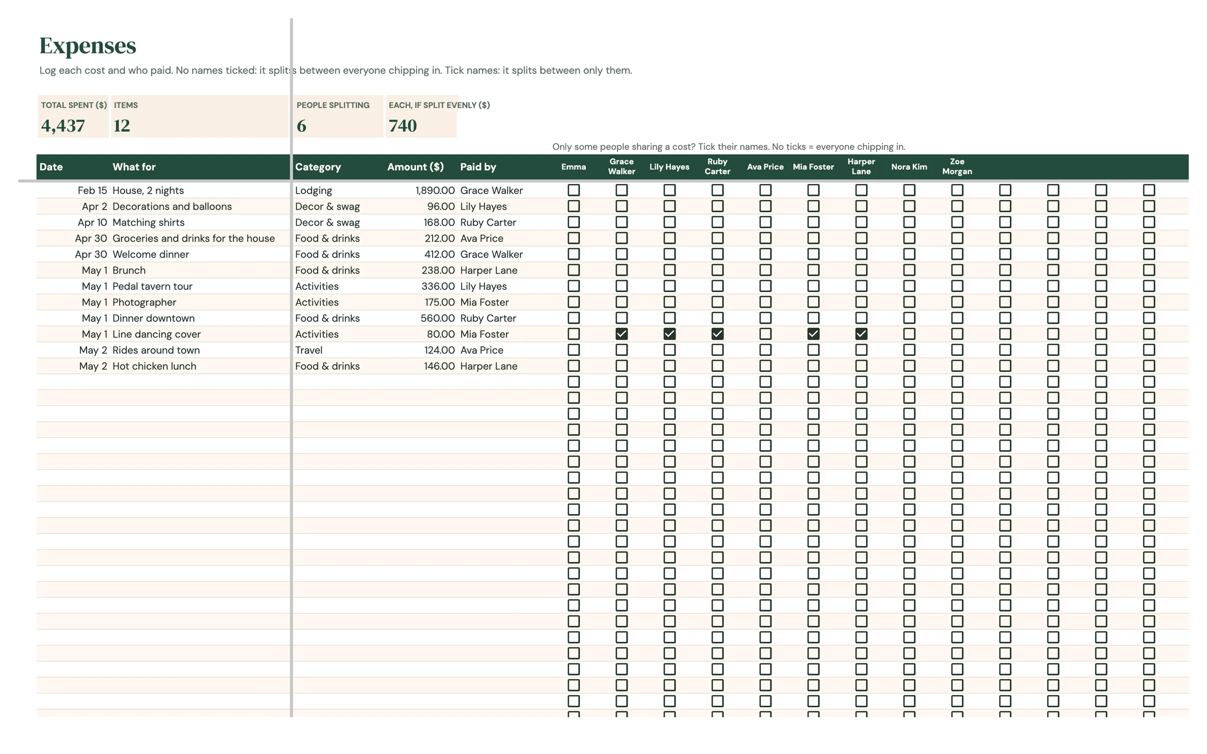Tick Mia Foster for Pedal tavern tour
This screenshot has height=754, width=1207.
click(x=813, y=286)
